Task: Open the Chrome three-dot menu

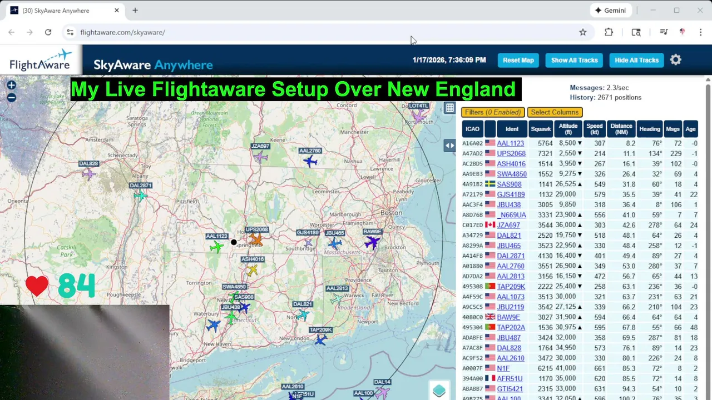Action: (x=700, y=32)
